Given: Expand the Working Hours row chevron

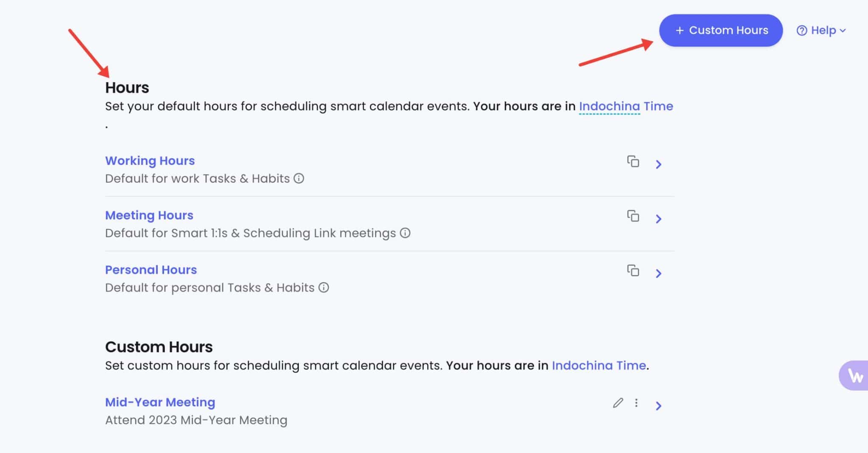Looking at the screenshot, I should (x=658, y=164).
